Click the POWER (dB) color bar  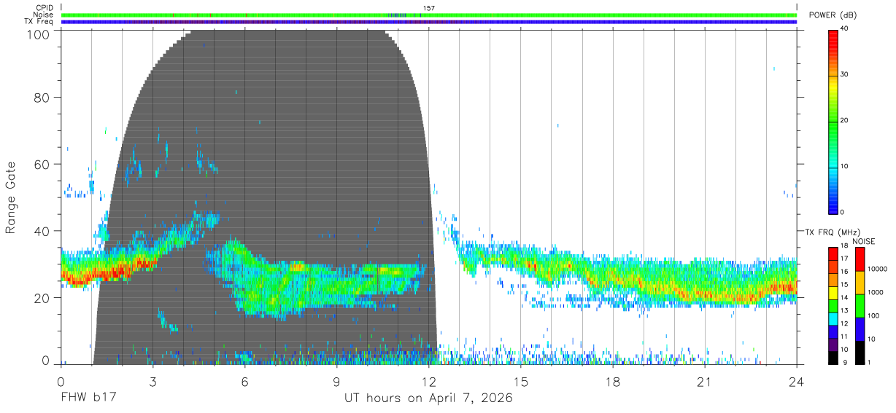click(x=833, y=121)
